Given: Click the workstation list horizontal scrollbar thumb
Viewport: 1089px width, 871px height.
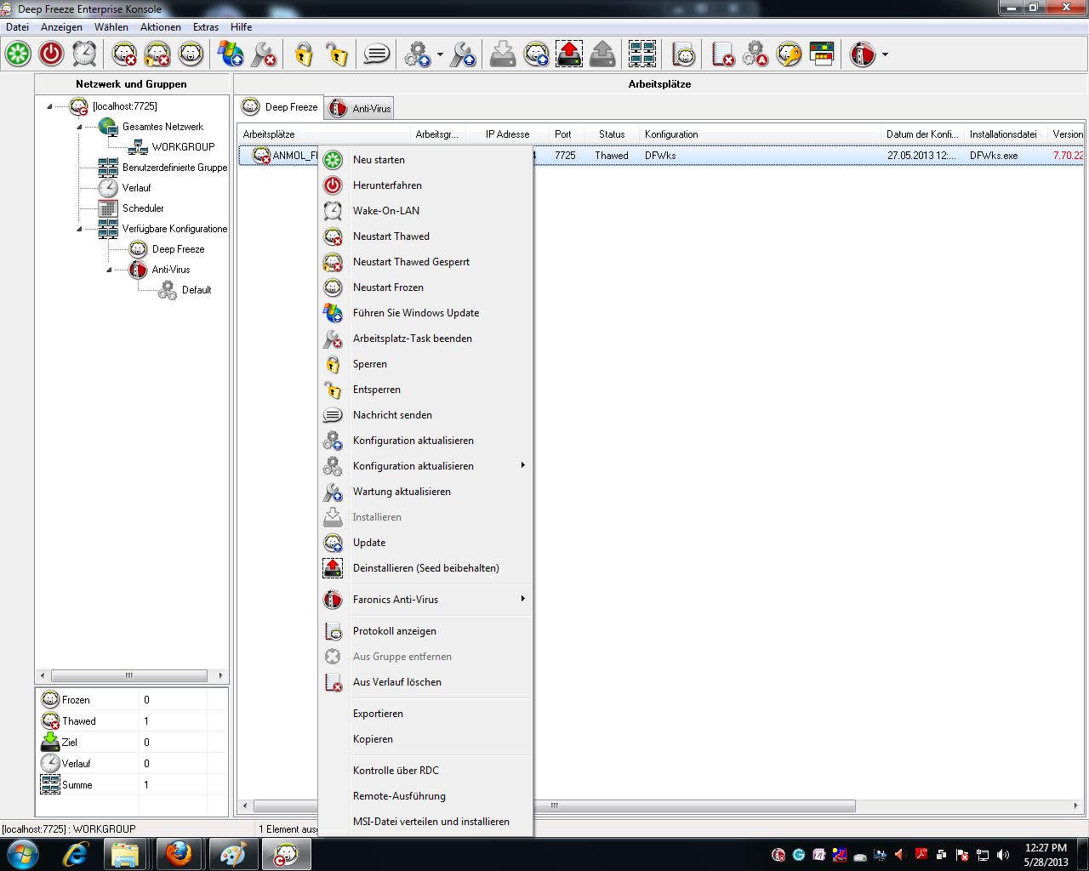Looking at the screenshot, I should tap(555, 806).
